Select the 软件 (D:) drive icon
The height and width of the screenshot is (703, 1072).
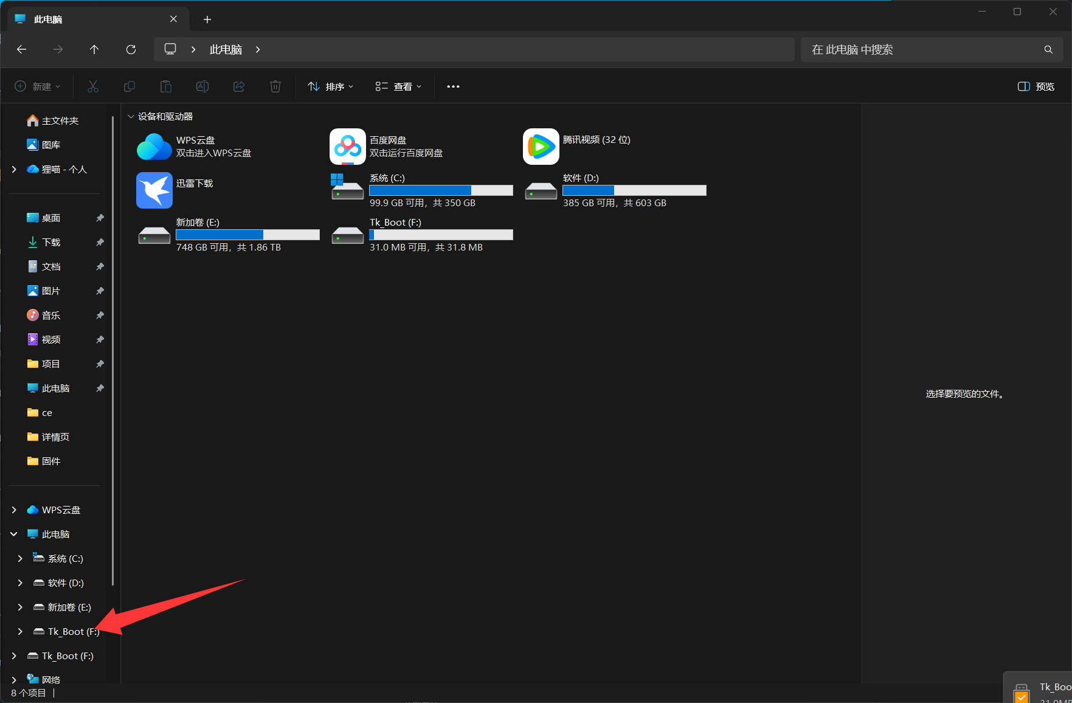(541, 191)
